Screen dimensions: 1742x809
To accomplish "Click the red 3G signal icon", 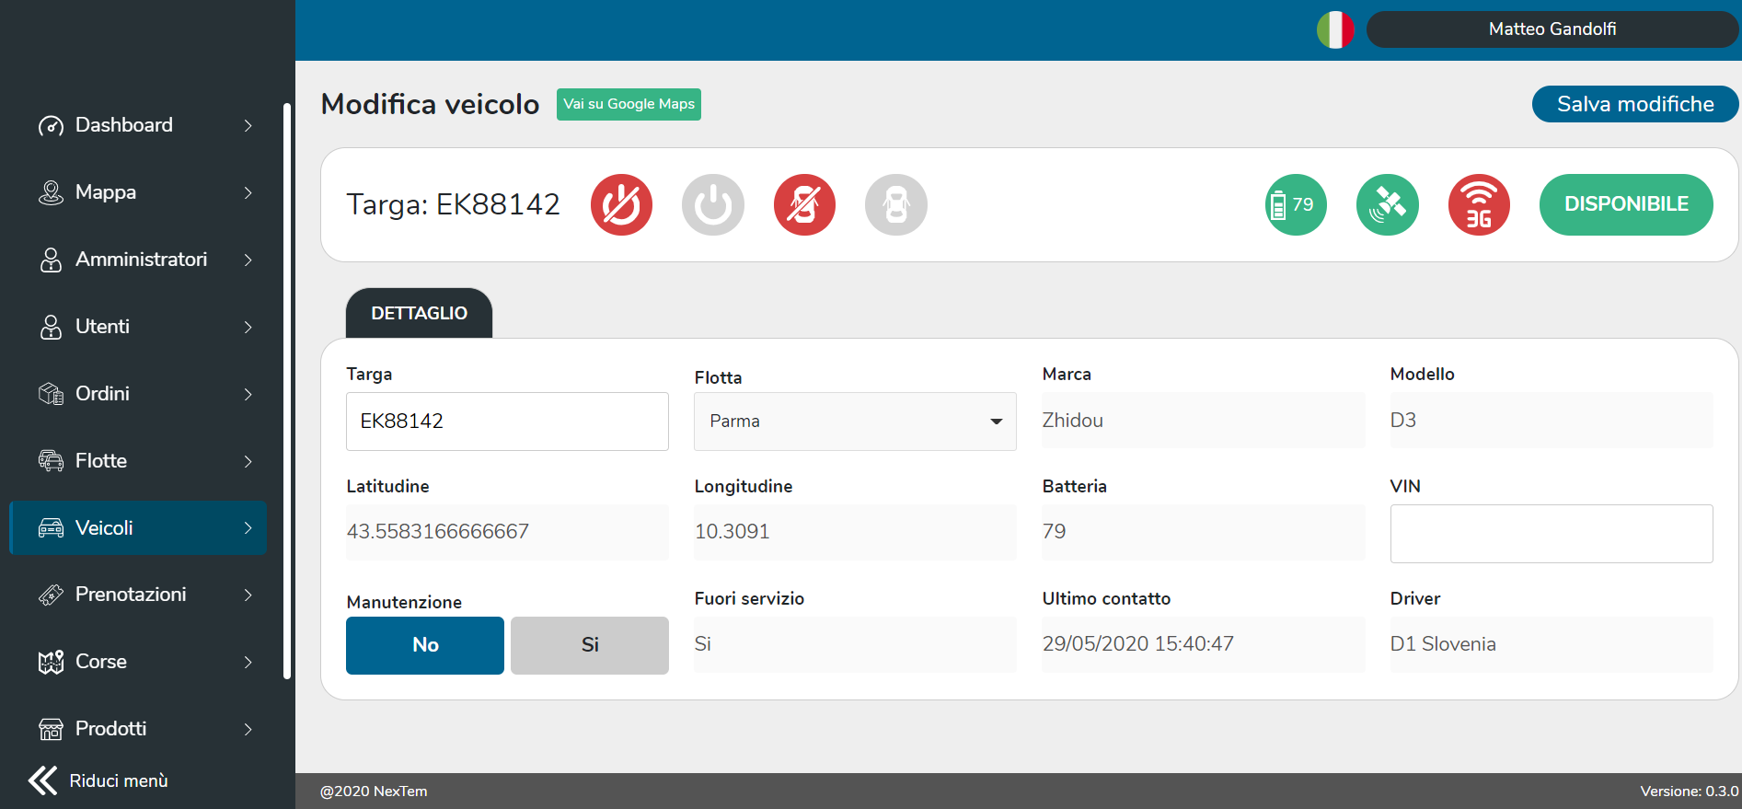I will coord(1479,204).
